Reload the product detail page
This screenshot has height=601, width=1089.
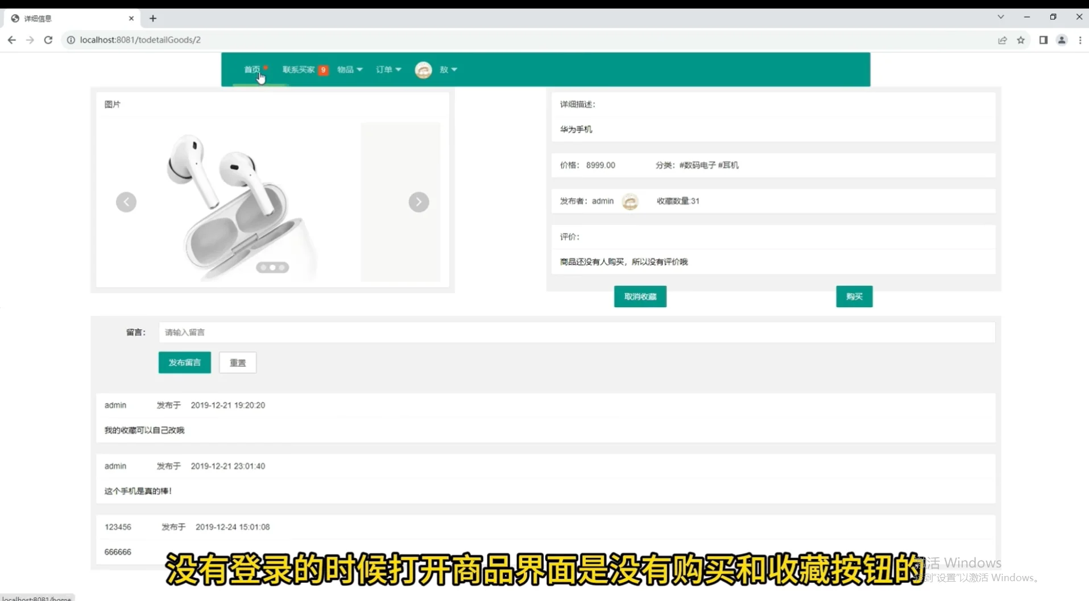click(48, 40)
